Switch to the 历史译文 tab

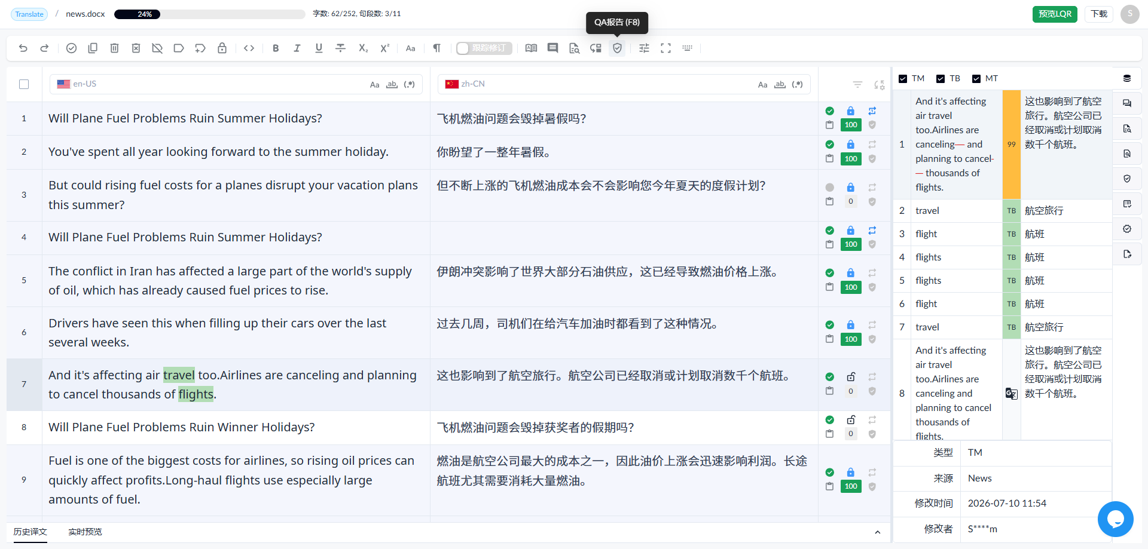[30, 532]
